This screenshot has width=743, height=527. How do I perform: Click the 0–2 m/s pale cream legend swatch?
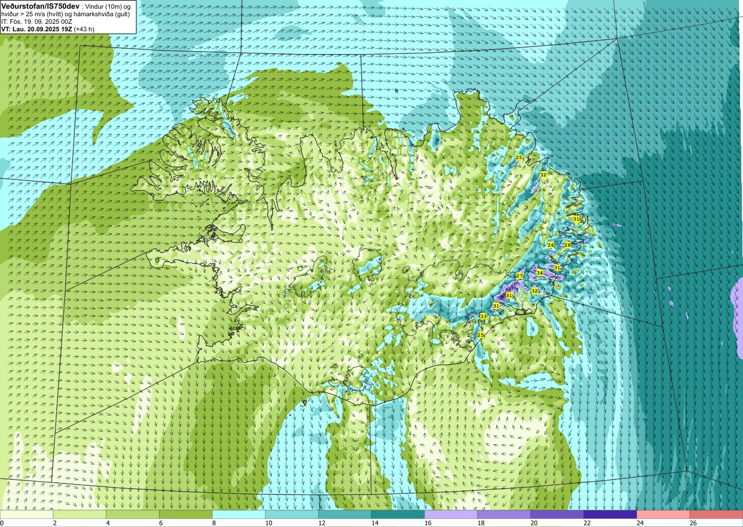pos(27,514)
